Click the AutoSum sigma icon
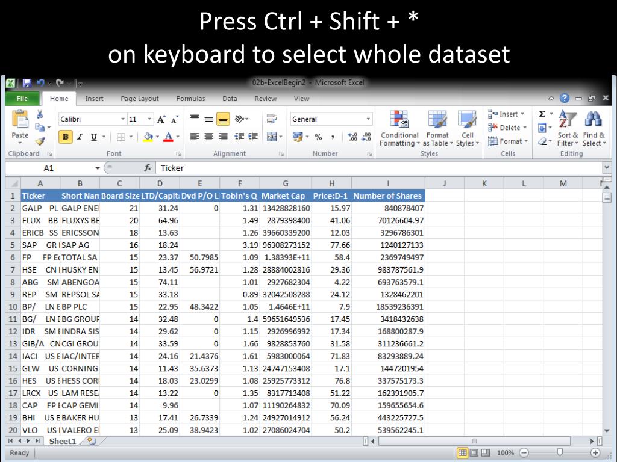The image size is (617, 462). tap(542, 114)
